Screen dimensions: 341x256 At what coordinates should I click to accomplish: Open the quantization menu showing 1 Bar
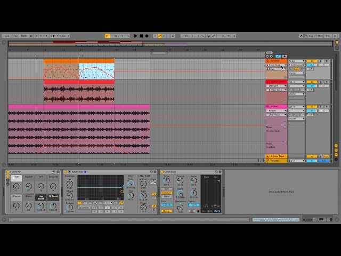(x=64, y=36)
